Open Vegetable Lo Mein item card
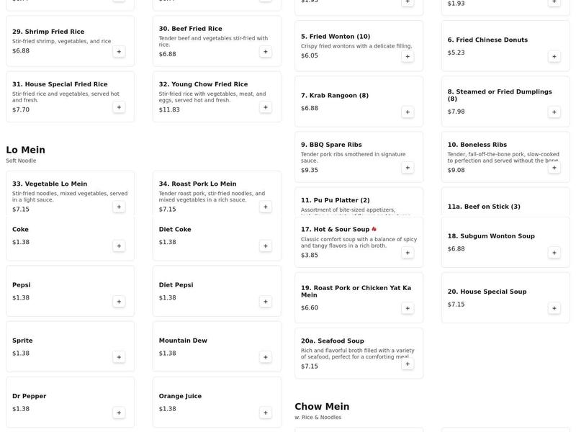 click(70, 194)
